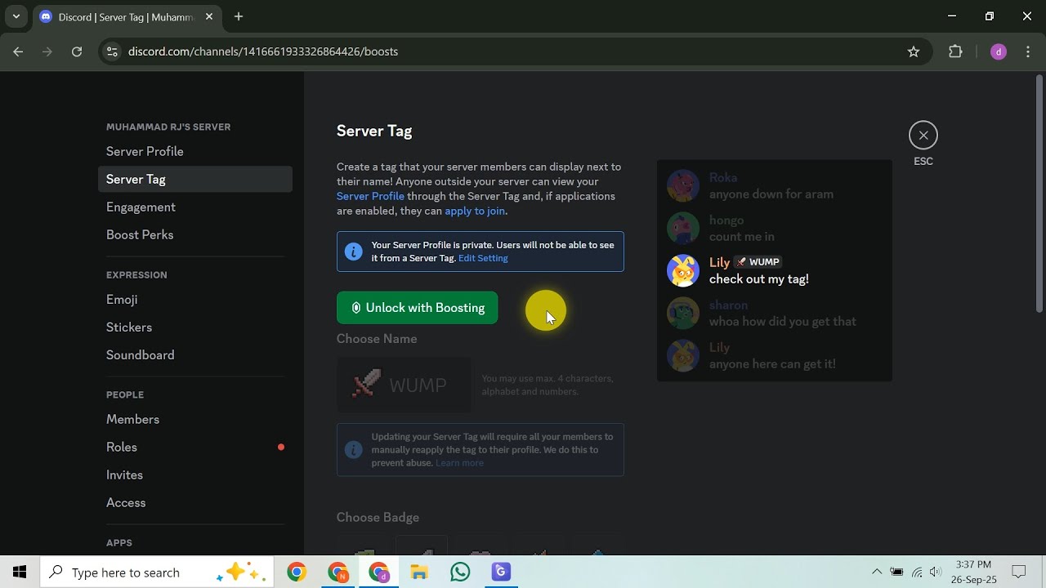Click Roka's avatar in the preview
This screenshot has width=1046, height=588.
(683, 186)
